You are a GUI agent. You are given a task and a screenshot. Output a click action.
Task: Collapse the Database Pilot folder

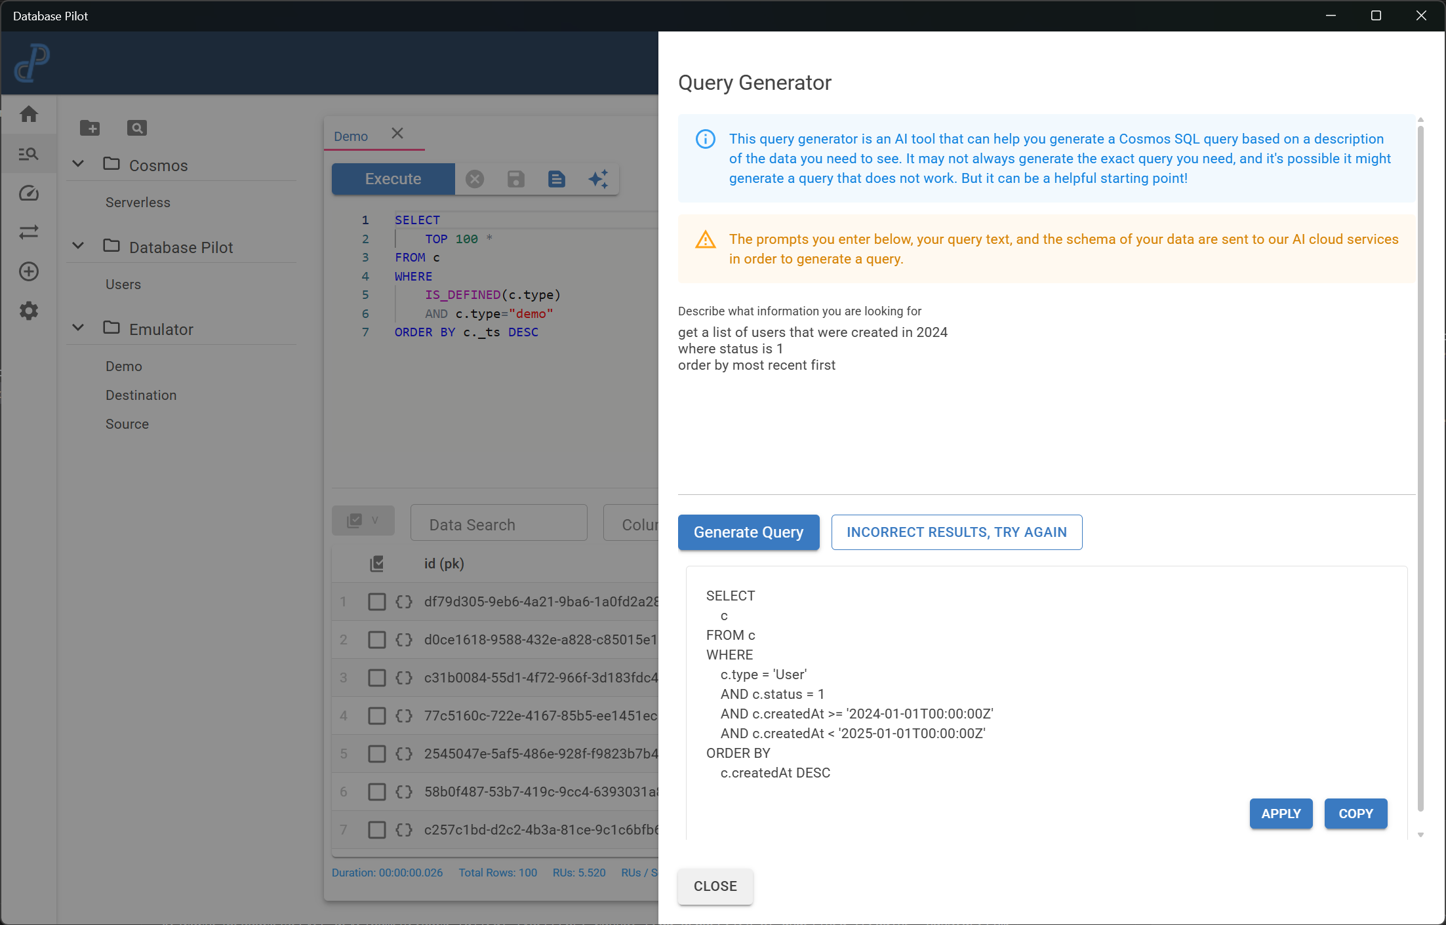coord(78,246)
